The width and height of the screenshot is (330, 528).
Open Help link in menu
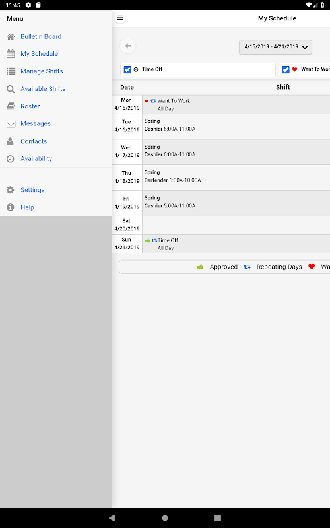coord(27,207)
